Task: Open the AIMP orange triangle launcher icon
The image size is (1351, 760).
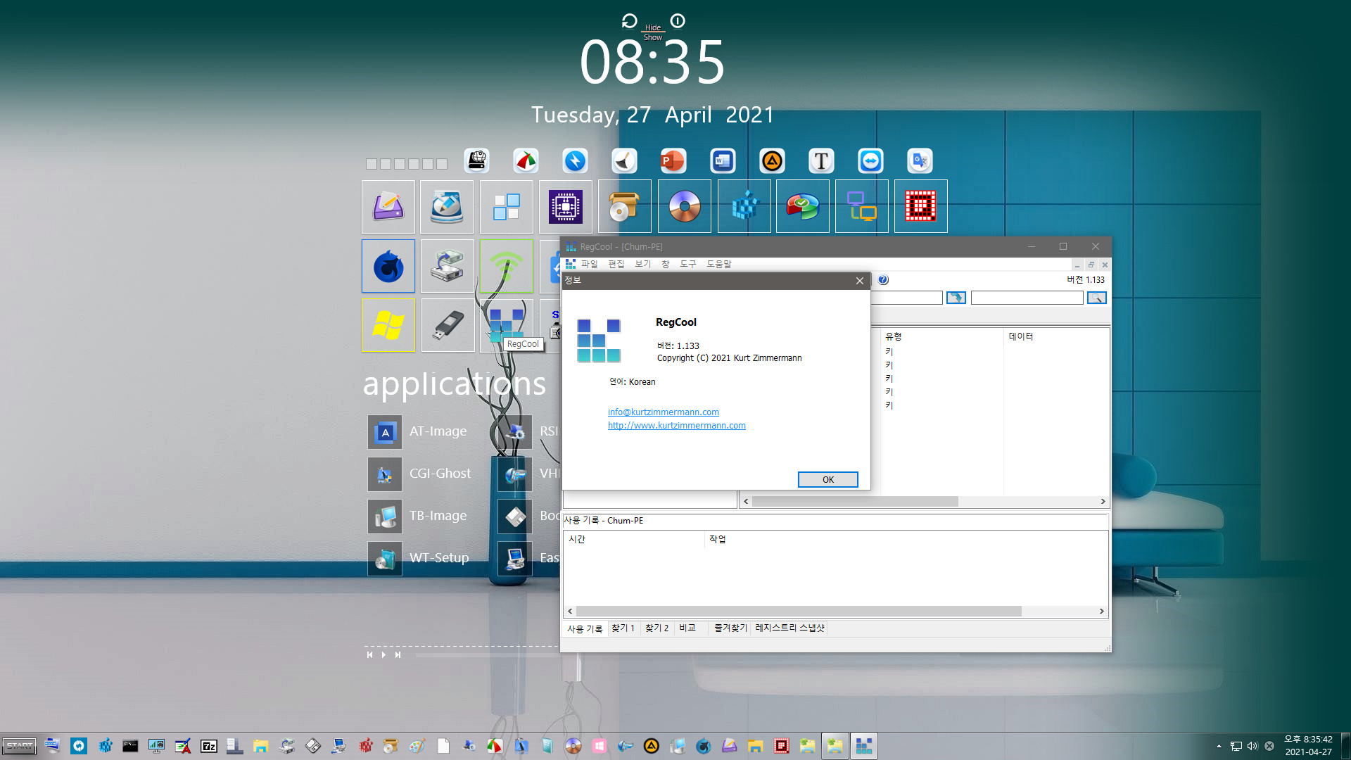Action: [x=772, y=161]
